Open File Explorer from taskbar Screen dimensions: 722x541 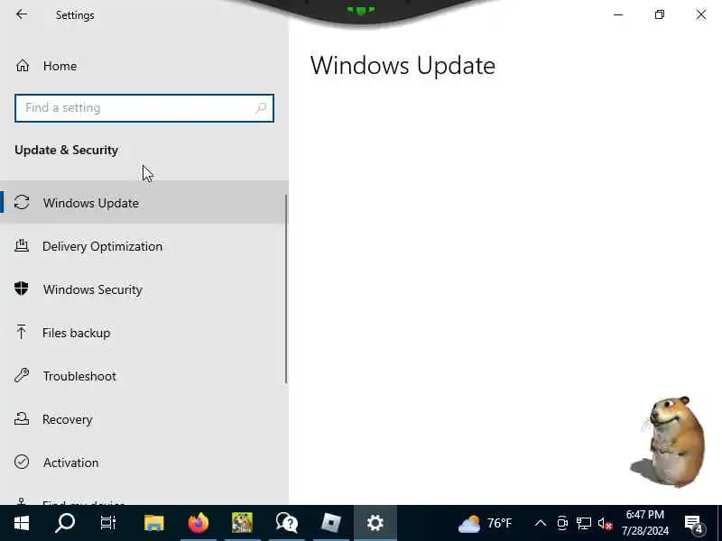tap(153, 523)
